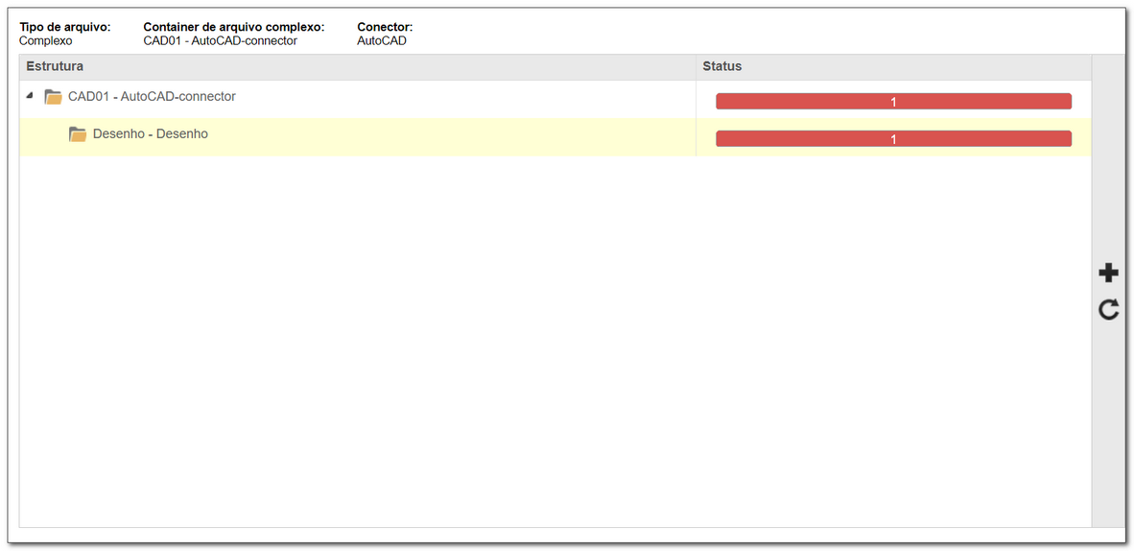
Task: Click the Tipo de arquivo label
Action: pos(65,28)
